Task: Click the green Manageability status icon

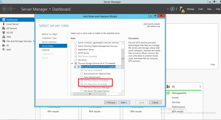Action: (168, 93)
